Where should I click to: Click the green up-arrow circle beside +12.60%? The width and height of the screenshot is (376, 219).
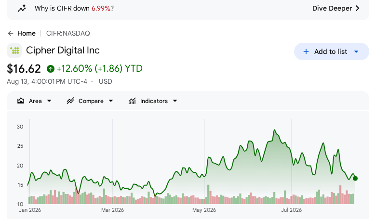click(50, 69)
